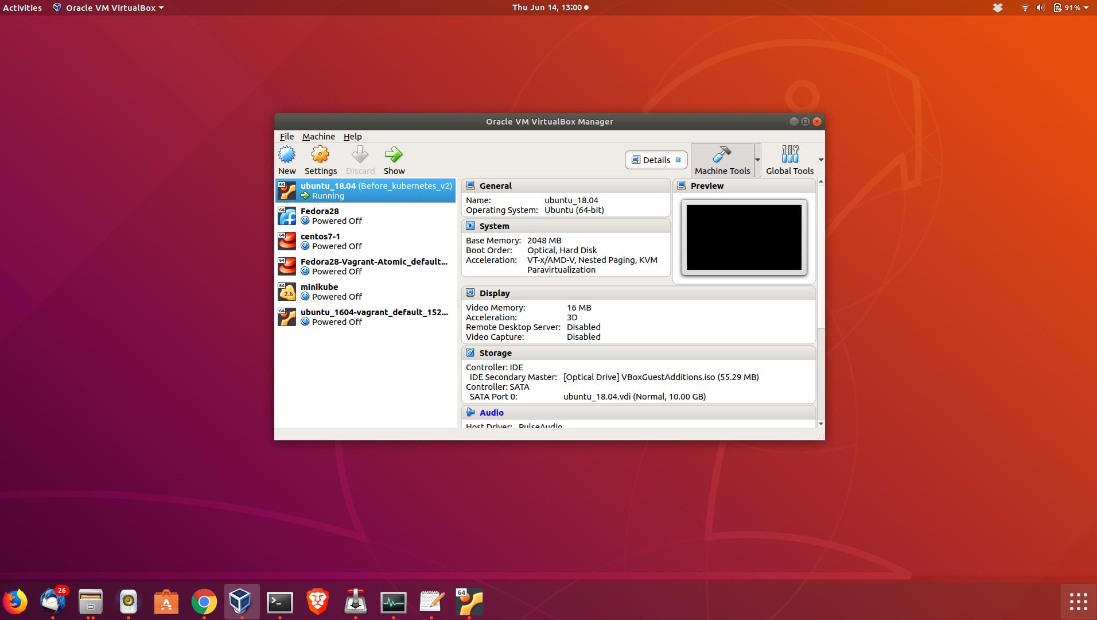This screenshot has width=1097, height=620.
Task: Click the Display section heading
Action: [495, 293]
